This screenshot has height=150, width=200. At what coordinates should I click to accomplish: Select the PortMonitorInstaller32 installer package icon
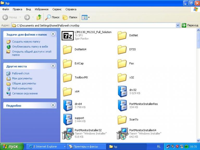[x=68, y=134]
